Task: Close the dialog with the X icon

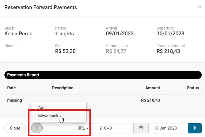Action: [x=199, y=7]
